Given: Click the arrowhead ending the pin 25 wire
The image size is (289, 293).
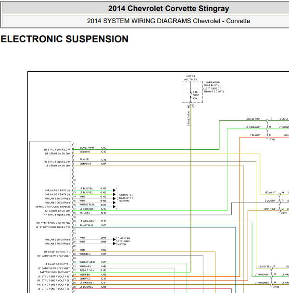Looking at the screenshot, I should (x=114, y=243).
